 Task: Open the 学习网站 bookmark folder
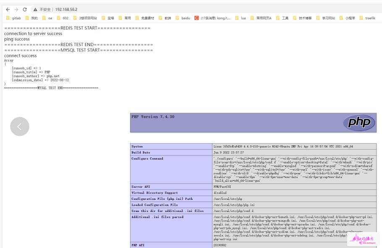[x=325, y=18]
